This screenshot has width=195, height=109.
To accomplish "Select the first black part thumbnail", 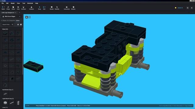I will [5, 33].
